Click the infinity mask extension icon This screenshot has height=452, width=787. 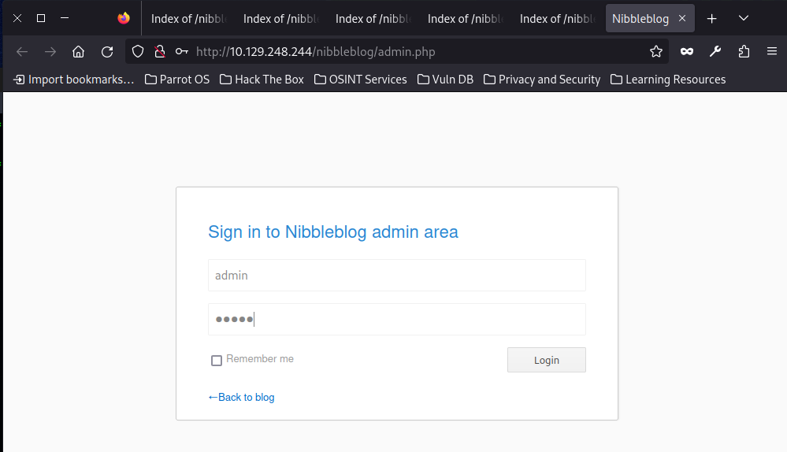click(x=687, y=52)
